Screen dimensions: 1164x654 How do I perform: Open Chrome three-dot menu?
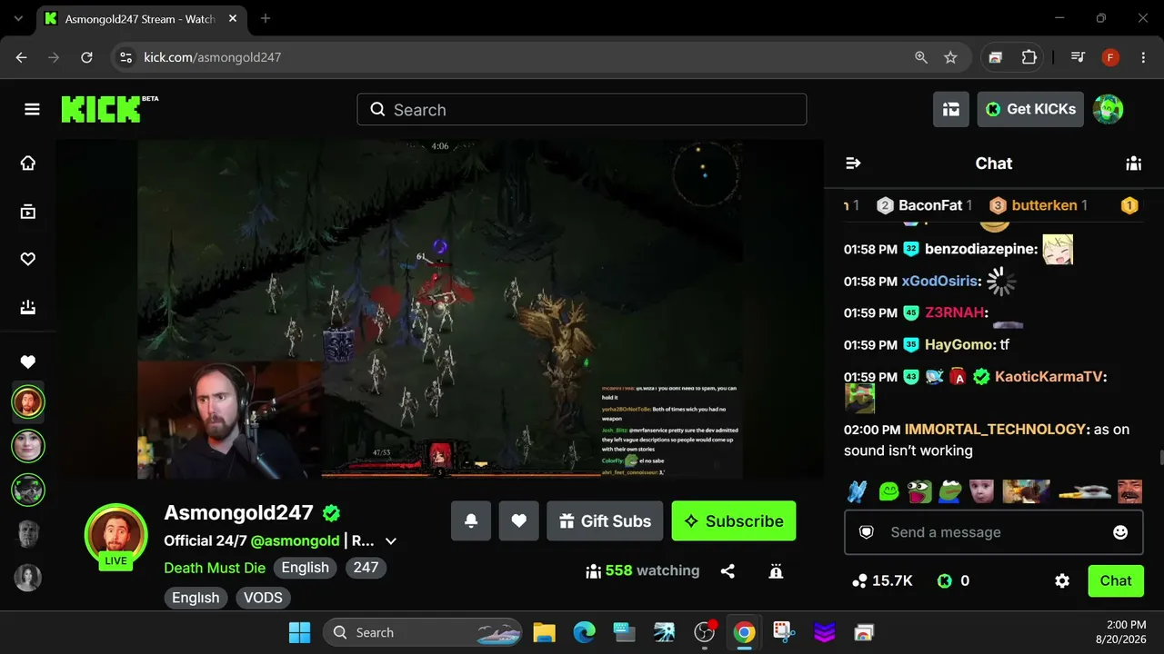[x=1143, y=57]
